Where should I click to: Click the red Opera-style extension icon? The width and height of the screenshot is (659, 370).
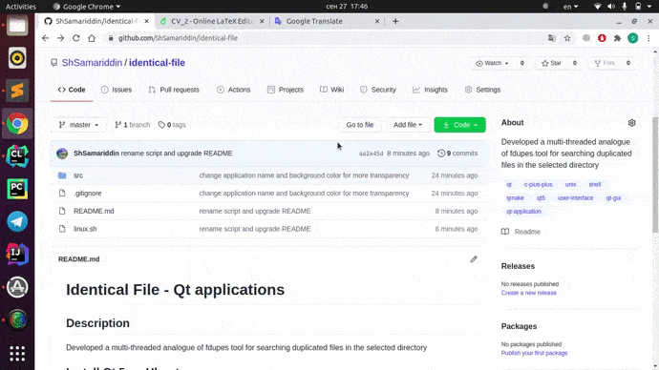click(602, 38)
